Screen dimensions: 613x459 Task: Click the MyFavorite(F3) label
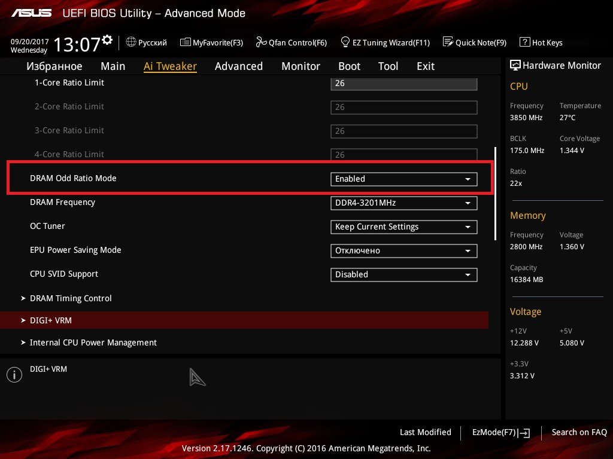(218, 42)
